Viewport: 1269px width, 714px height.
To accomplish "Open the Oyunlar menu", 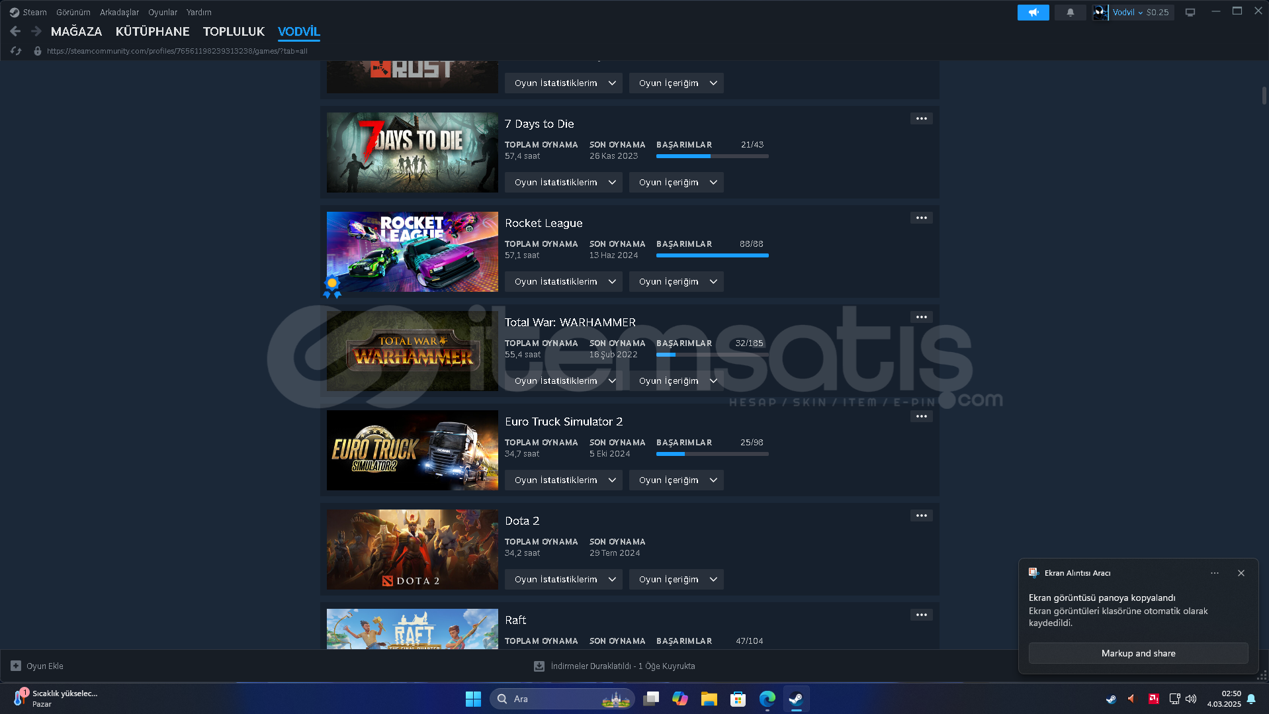I will tap(163, 13).
